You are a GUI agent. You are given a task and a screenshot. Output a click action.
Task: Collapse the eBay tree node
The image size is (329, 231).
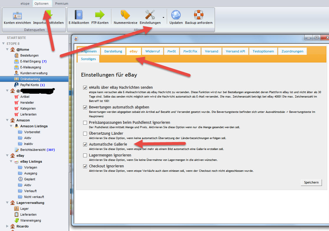7,155
